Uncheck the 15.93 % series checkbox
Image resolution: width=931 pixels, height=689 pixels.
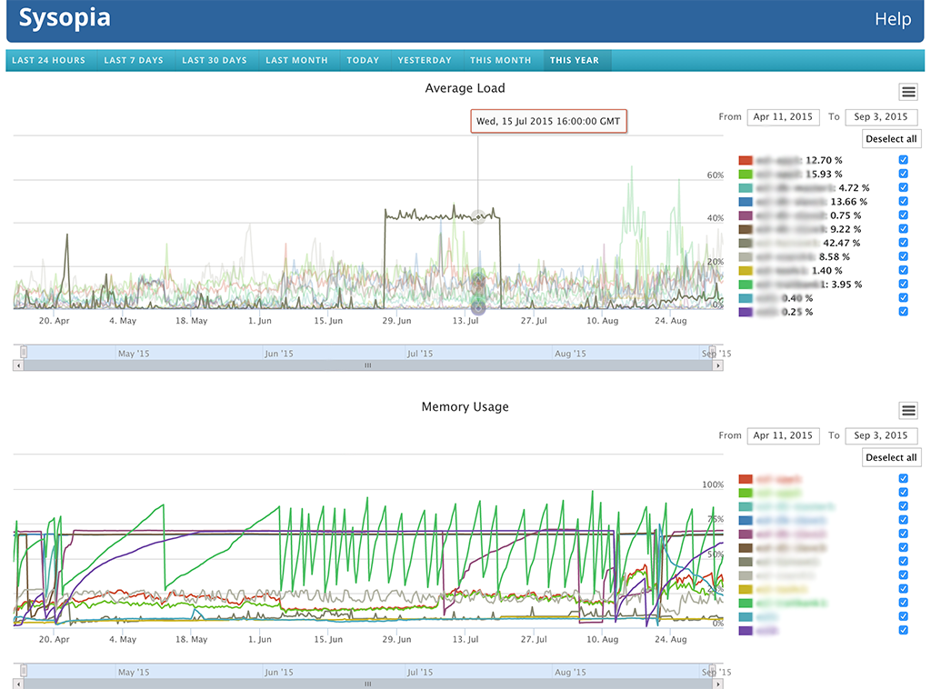pos(903,174)
